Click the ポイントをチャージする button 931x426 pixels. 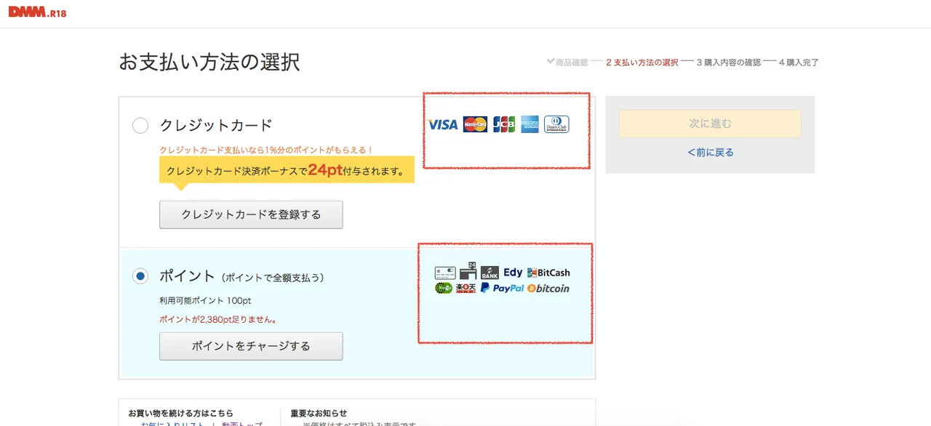(x=251, y=346)
